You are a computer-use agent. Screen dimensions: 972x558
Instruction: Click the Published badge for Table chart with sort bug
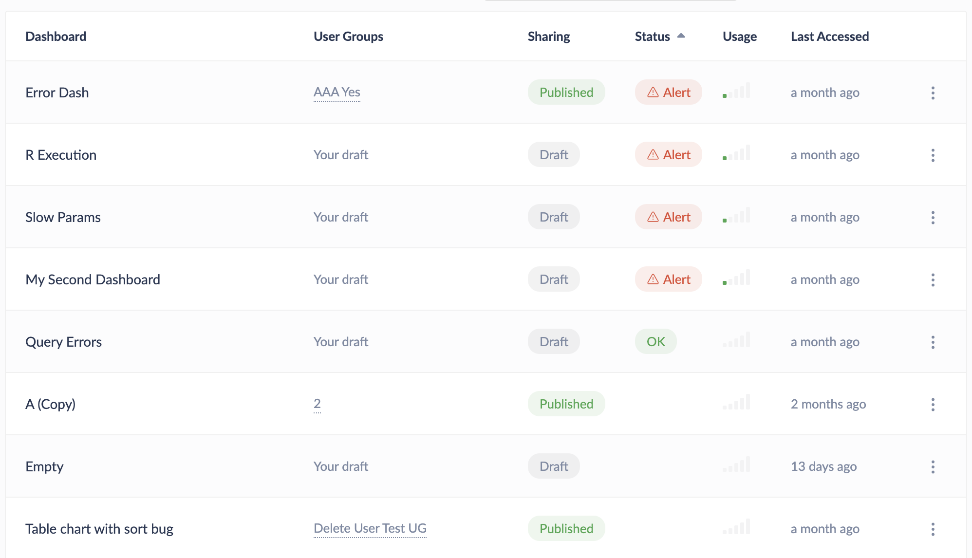tap(566, 528)
